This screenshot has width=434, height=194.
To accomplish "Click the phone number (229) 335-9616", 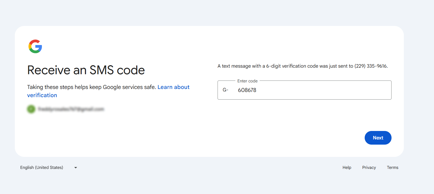I will tap(371, 66).
